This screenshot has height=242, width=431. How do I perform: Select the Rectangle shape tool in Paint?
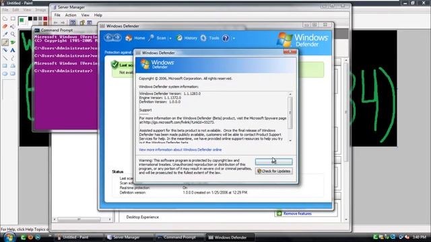pos(5,66)
